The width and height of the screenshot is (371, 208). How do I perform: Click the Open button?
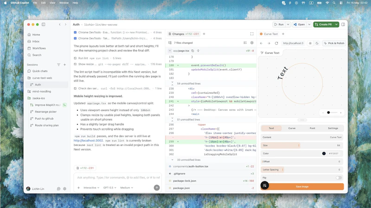pos(299,24)
